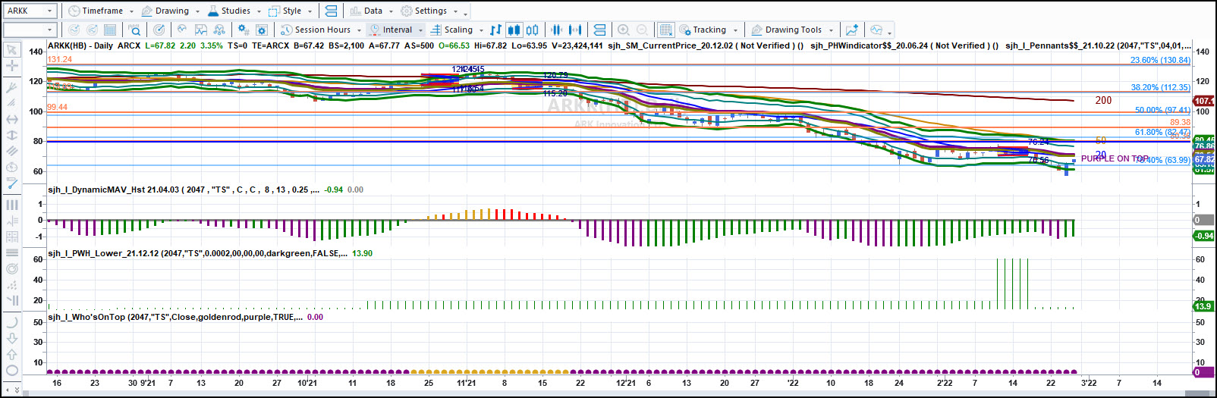Open the Data menu
This screenshot has width=1217, height=398.
(x=372, y=11)
